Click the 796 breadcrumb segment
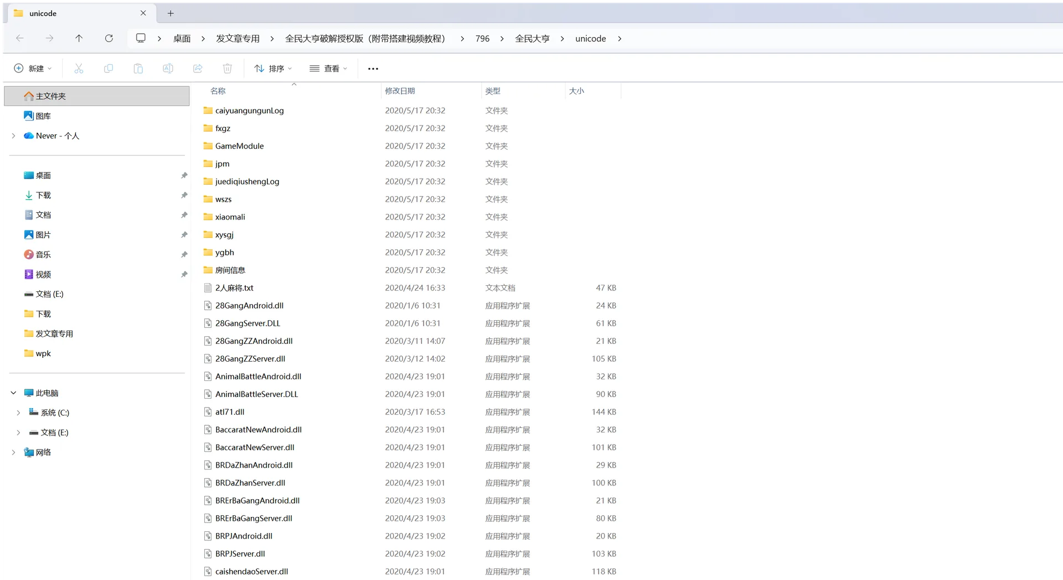This screenshot has width=1063, height=580. (x=482, y=39)
